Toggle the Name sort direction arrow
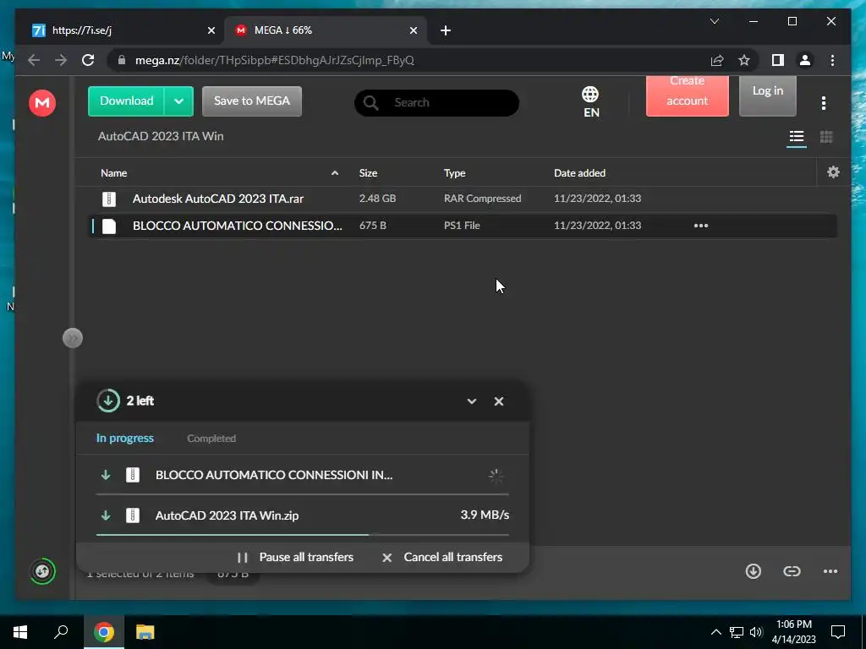The image size is (866, 649). tap(335, 172)
